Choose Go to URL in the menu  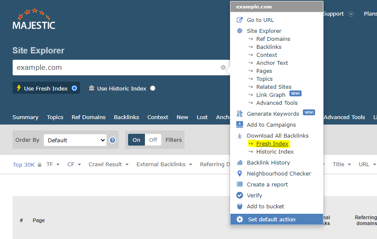click(x=260, y=20)
